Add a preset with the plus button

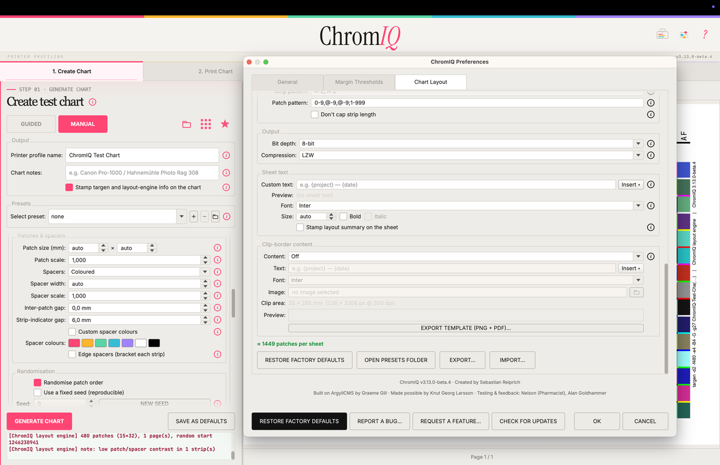pyautogui.click(x=194, y=216)
